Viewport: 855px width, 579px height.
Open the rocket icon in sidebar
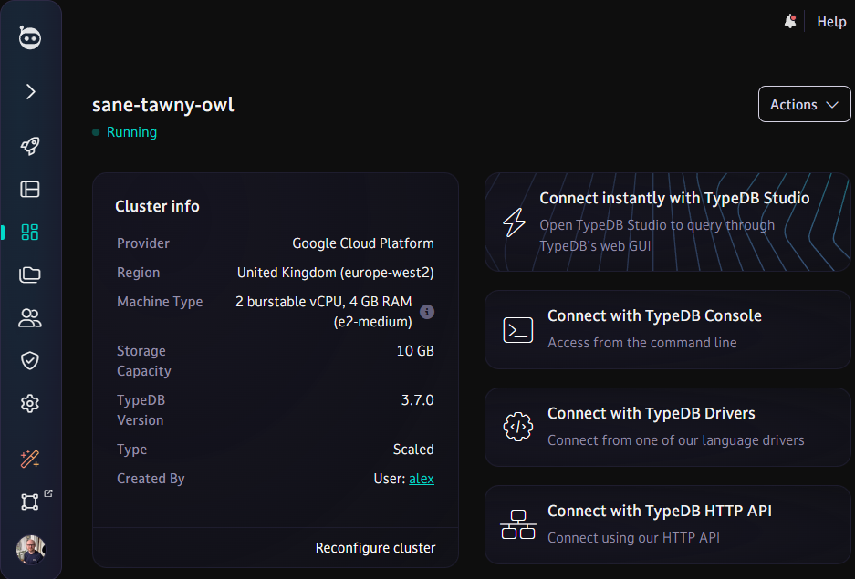tap(30, 146)
